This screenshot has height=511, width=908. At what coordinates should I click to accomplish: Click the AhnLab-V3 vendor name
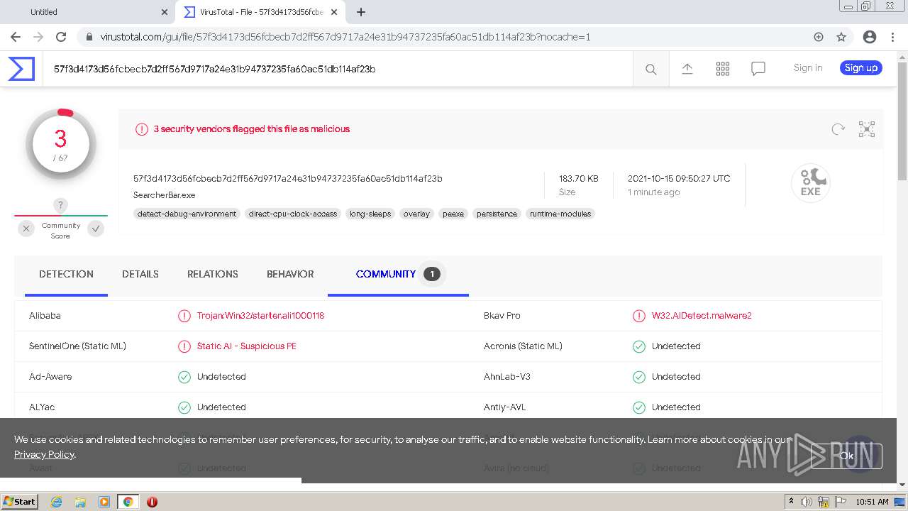tap(506, 377)
